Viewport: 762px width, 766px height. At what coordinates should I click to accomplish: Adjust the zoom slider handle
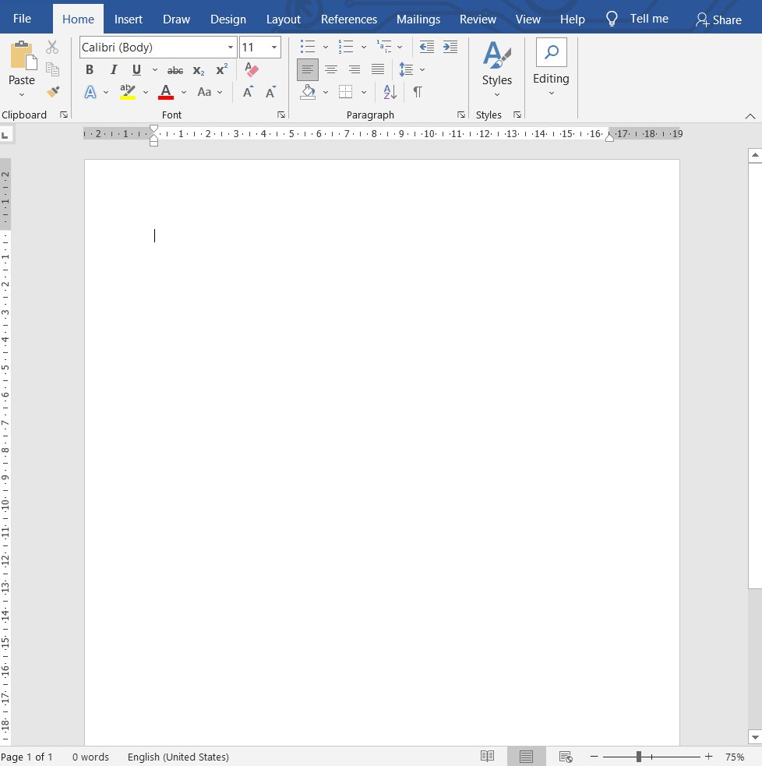638,757
